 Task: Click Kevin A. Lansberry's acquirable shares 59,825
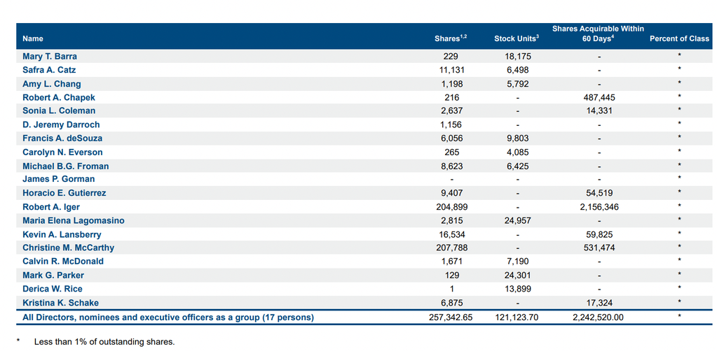coord(599,234)
